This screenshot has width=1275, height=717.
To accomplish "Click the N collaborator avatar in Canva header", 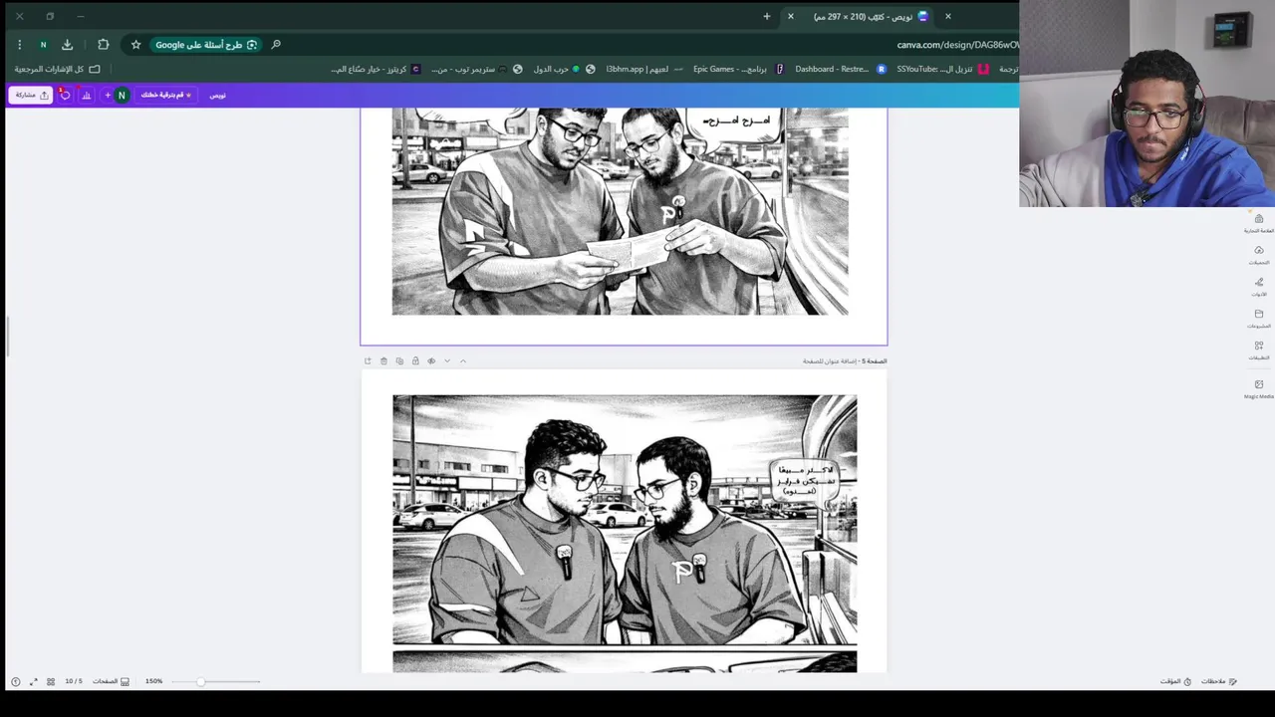I will [x=122, y=95].
